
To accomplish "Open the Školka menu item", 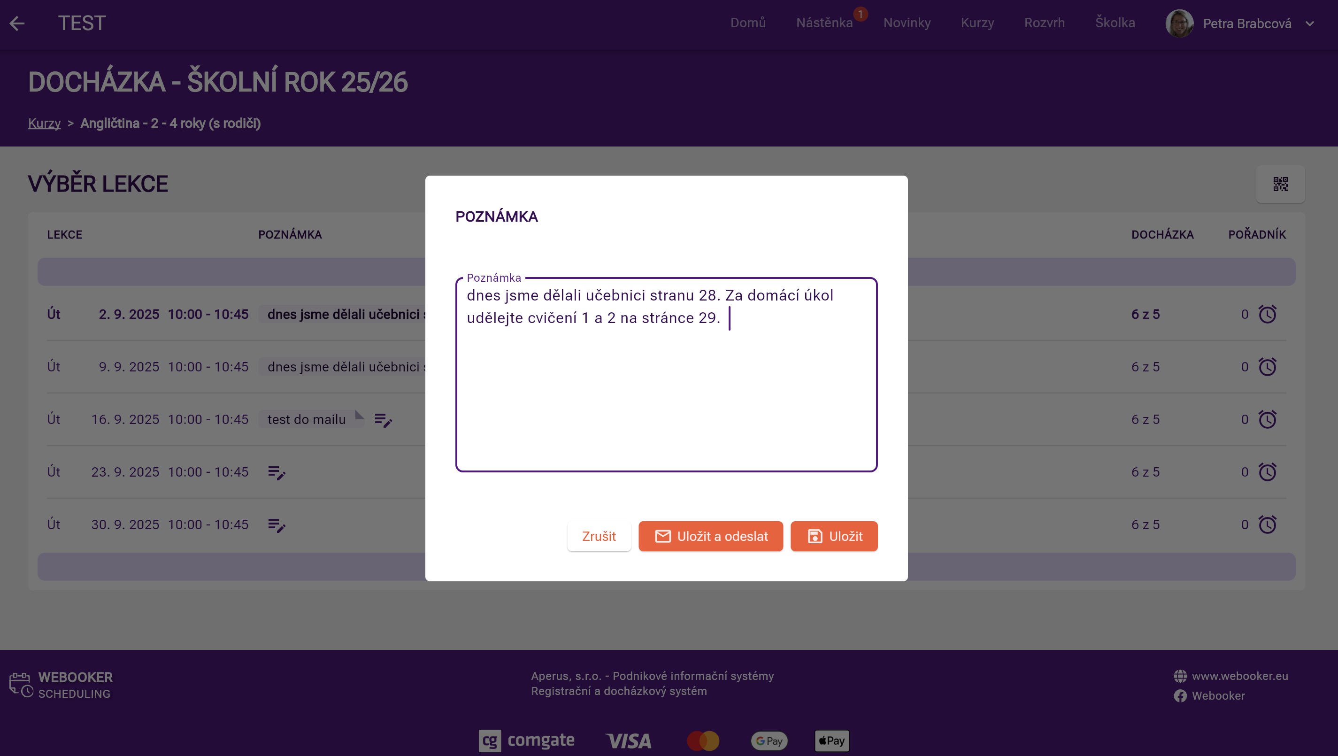I will point(1115,23).
